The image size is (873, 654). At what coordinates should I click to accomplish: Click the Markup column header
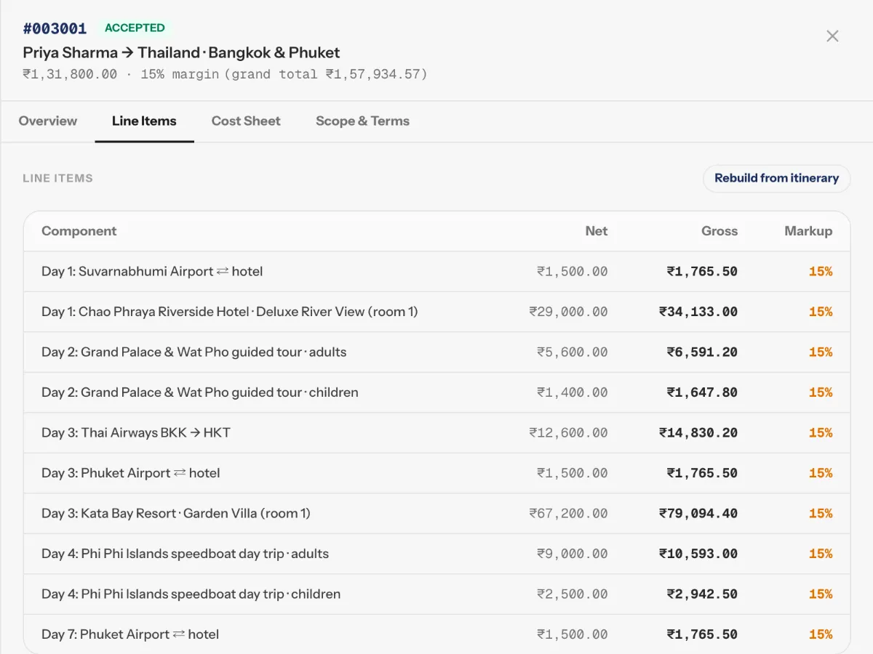[808, 231]
